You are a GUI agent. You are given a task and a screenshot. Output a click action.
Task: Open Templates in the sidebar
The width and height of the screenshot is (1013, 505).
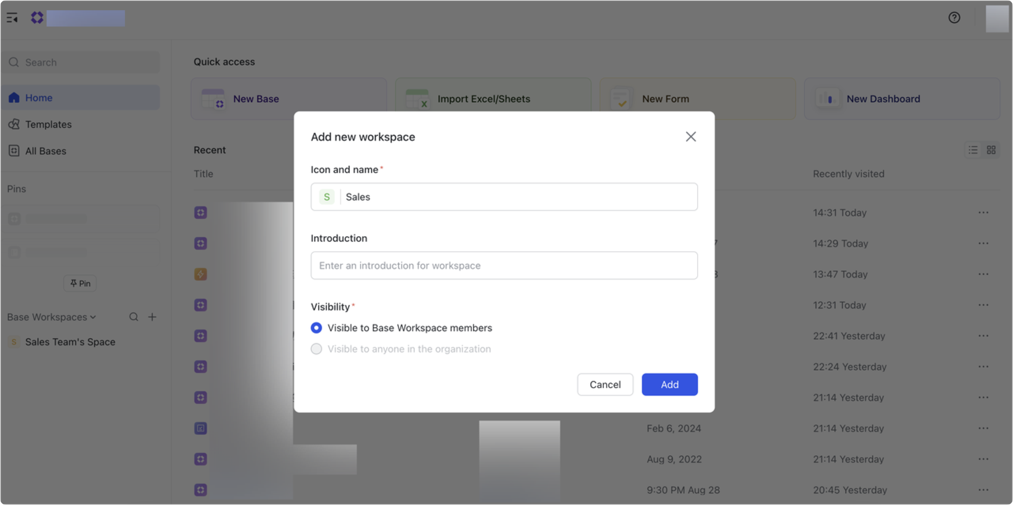[48, 124]
